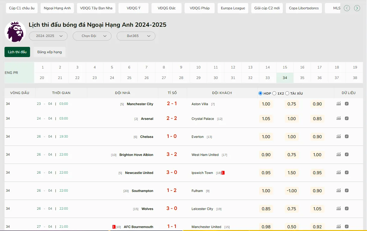Click the compare arrows icon for Chelsea row
Screen dimensions: 367x231
[347, 136]
